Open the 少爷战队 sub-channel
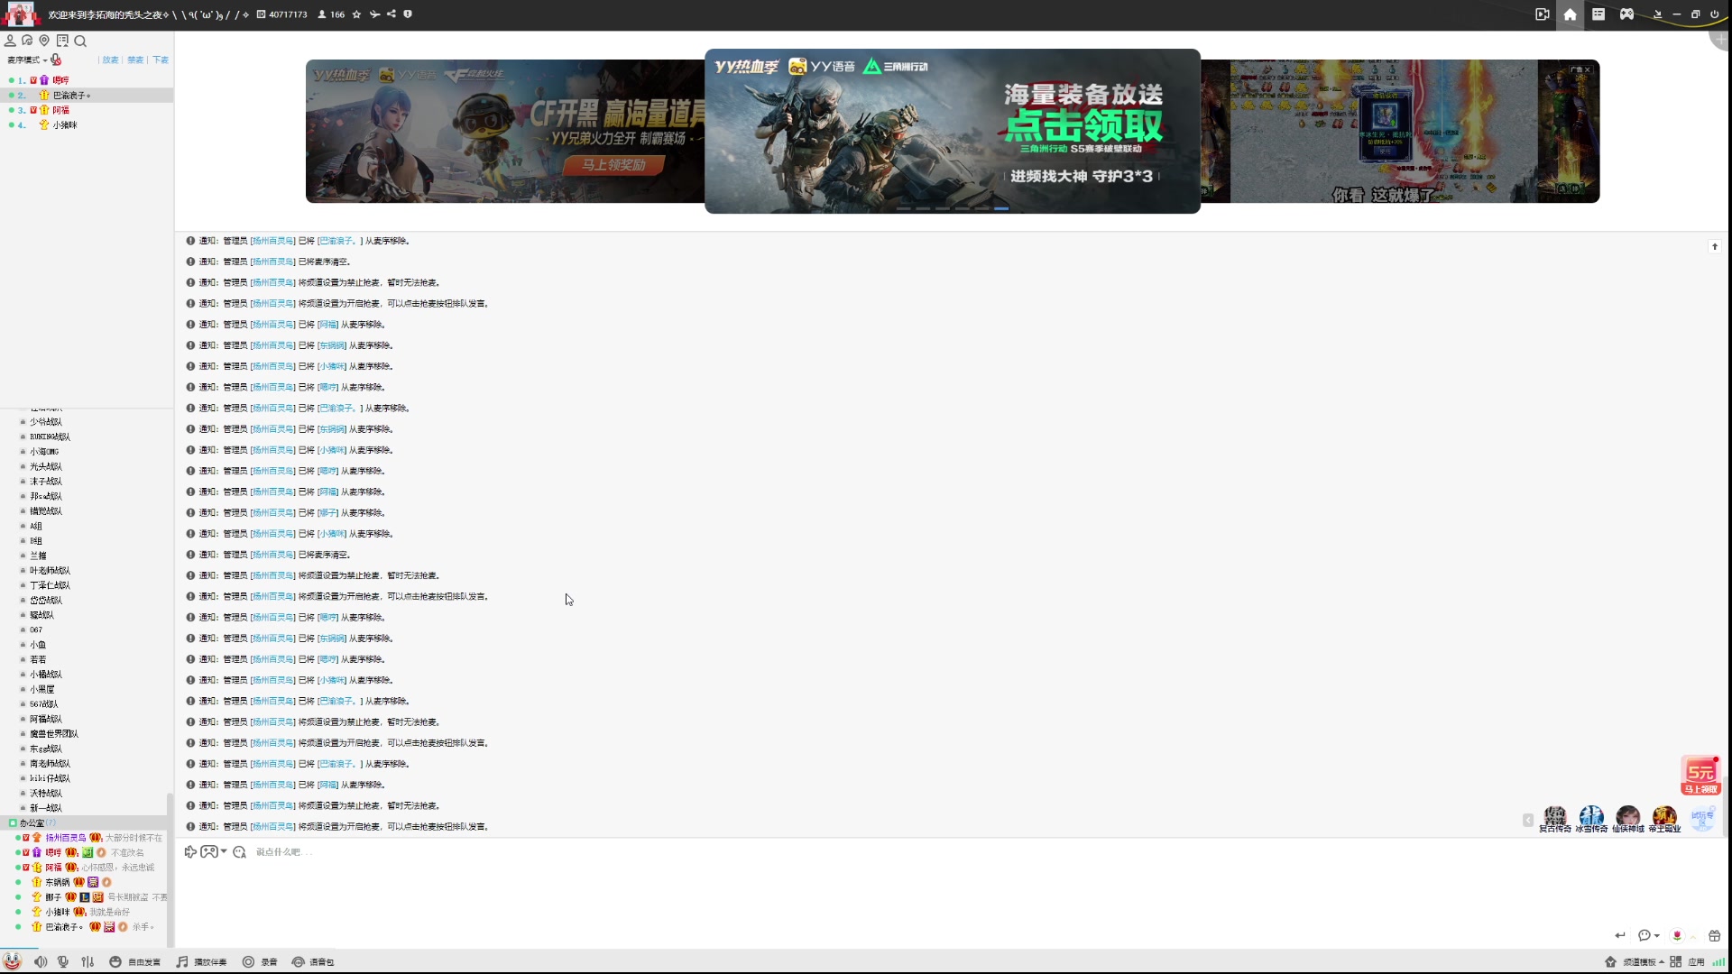This screenshot has width=1732, height=974. point(46,422)
